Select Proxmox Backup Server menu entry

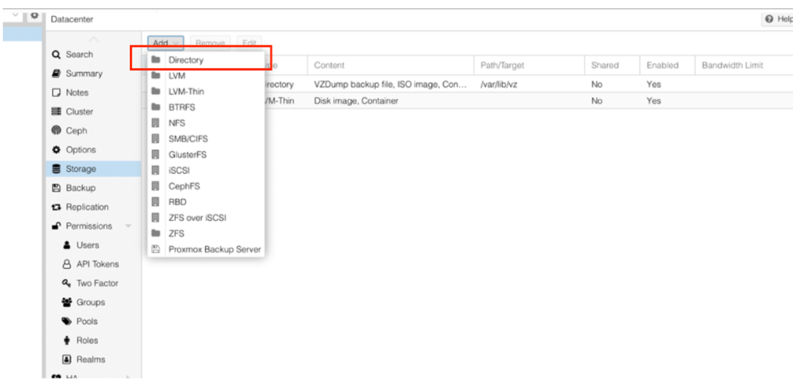pyautogui.click(x=214, y=249)
